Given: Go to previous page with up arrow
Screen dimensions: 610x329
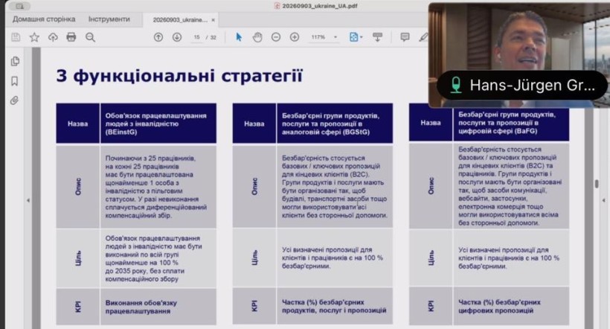Looking at the screenshot, I should [158, 37].
